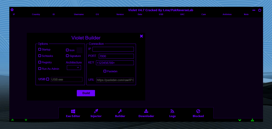Viewport: 272px width, 129px height.
Task: Open the Logs feed tab
Action: (x=172, y=113)
